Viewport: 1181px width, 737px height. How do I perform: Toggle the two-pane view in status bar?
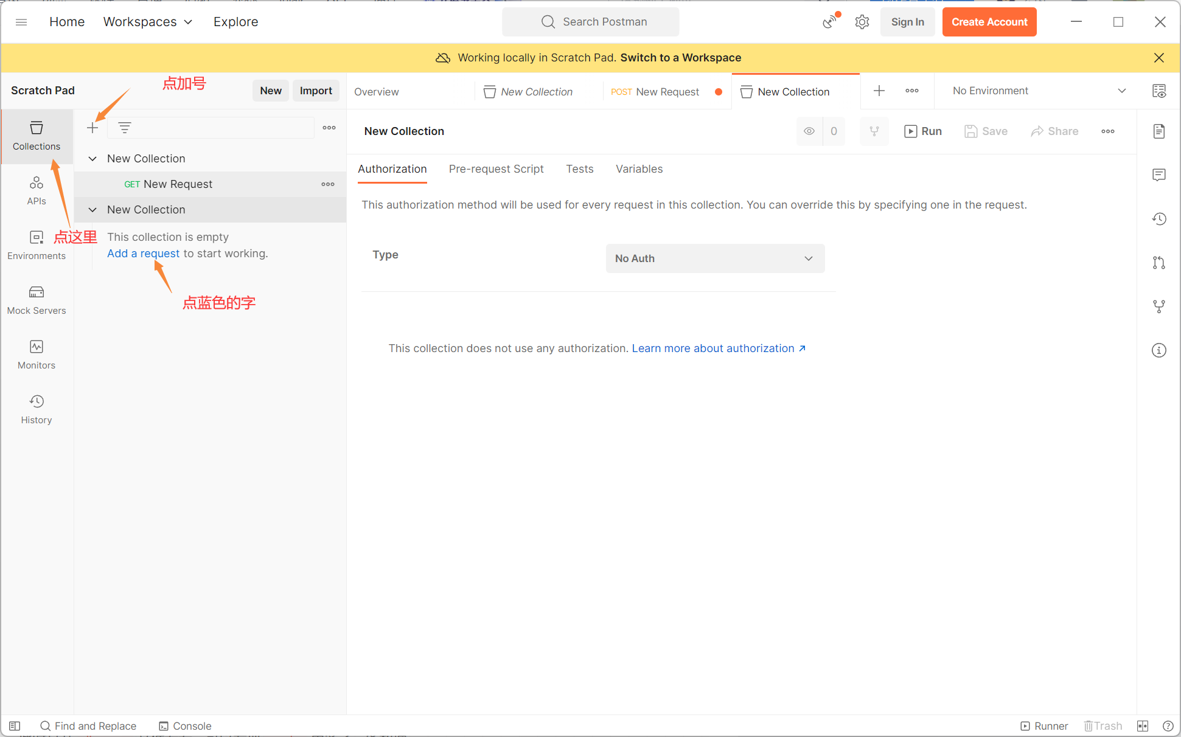tap(1143, 726)
